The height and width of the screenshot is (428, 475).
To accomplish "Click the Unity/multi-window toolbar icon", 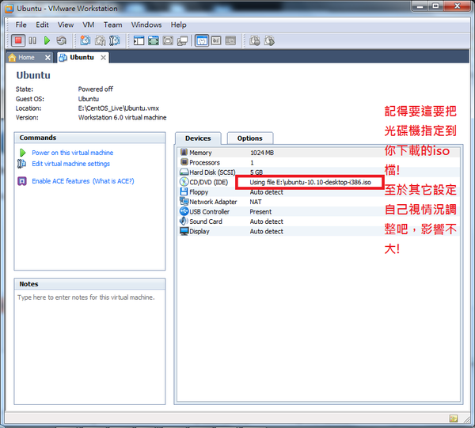I will (x=182, y=40).
